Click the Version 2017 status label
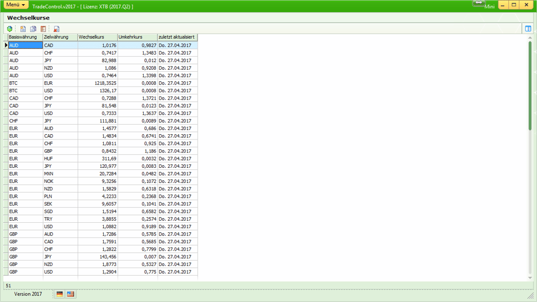This screenshot has height=302, width=537. 28,294
